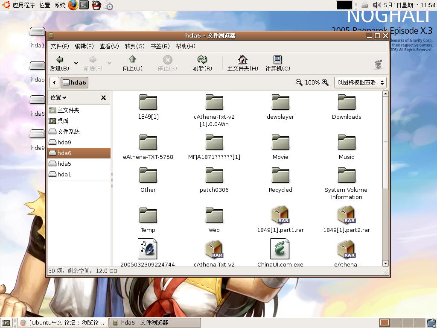Open the 编辑 menu

(x=84, y=46)
